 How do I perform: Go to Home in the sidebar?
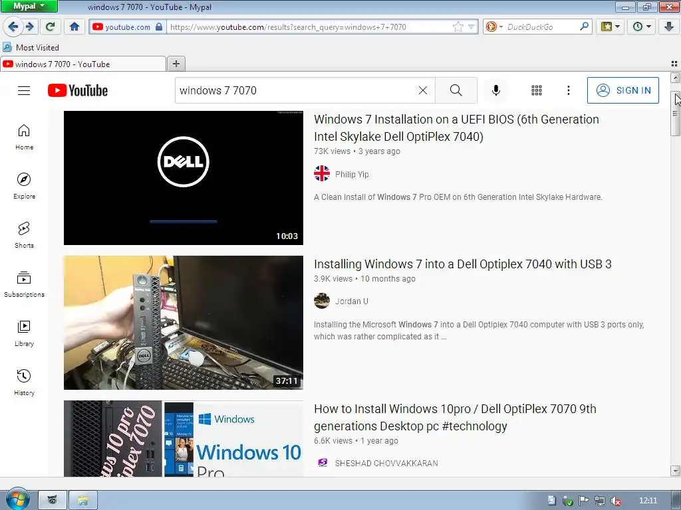click(24, 137)
